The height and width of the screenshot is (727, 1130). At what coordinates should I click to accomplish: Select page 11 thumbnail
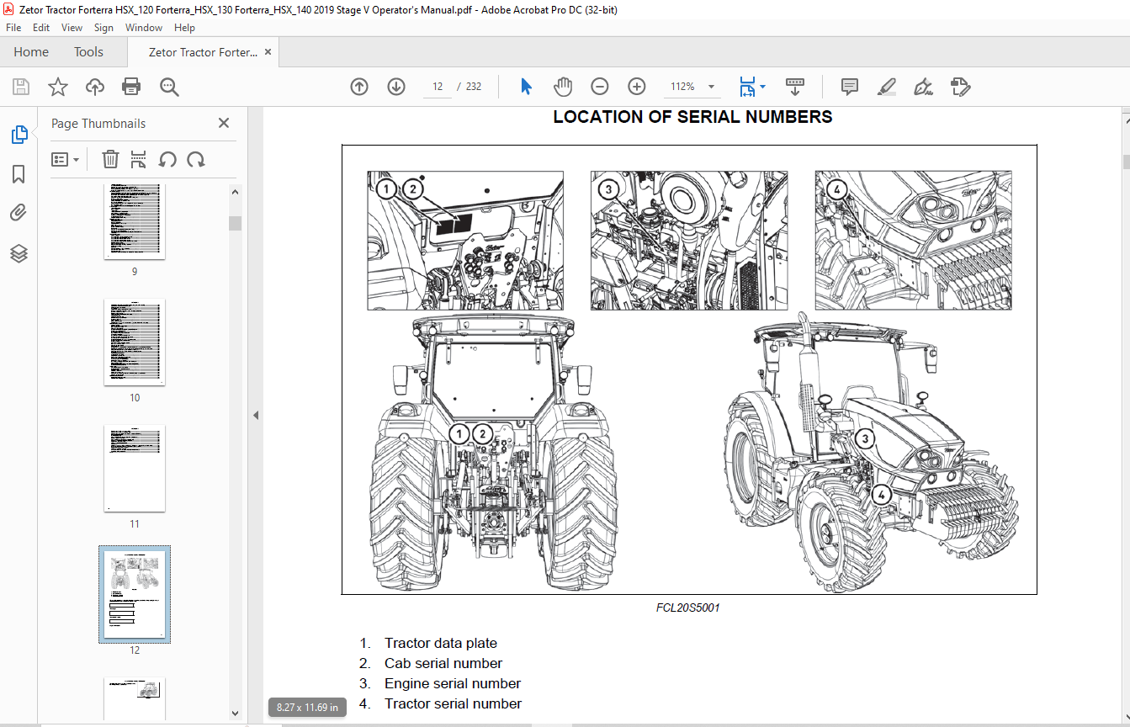tap(135, 468)
